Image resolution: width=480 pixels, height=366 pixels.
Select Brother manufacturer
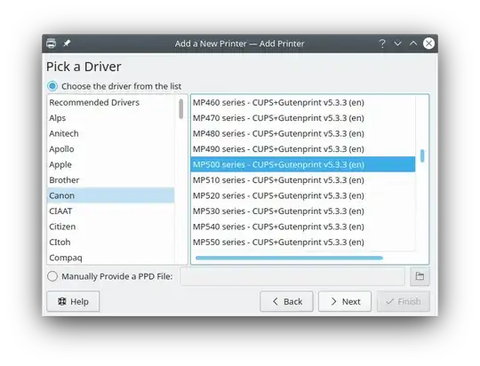point(111,180)
